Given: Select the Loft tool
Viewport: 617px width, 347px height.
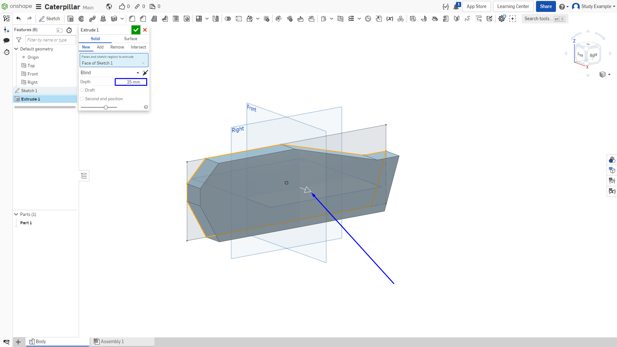Looking at the screenshot, I should click(x=103, y=19).
